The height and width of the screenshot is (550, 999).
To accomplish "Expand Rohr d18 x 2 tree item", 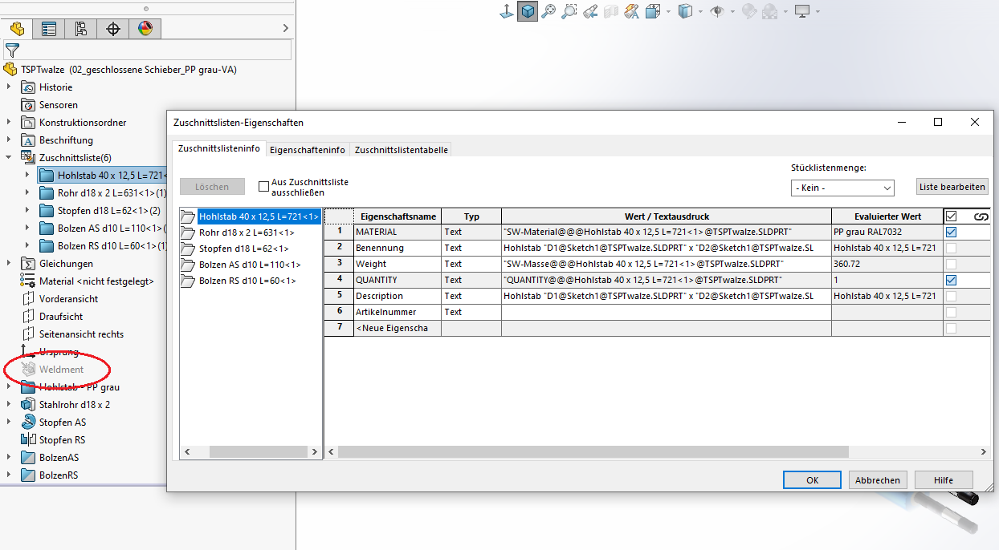I will tap(27, 193).
